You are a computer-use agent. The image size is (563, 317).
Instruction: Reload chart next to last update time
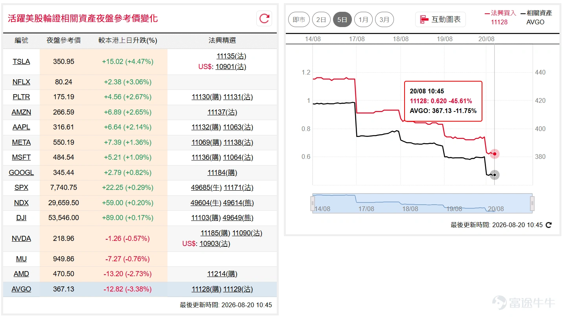point(549,225)
